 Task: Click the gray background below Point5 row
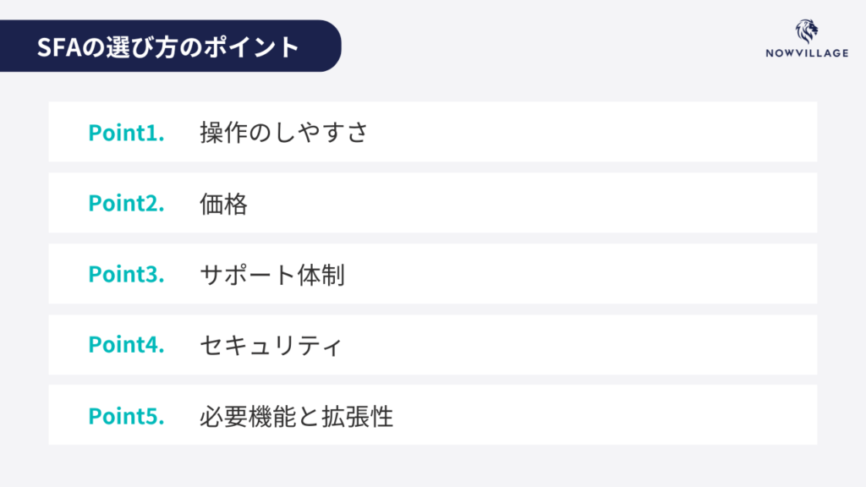click(x=433, y=466)
